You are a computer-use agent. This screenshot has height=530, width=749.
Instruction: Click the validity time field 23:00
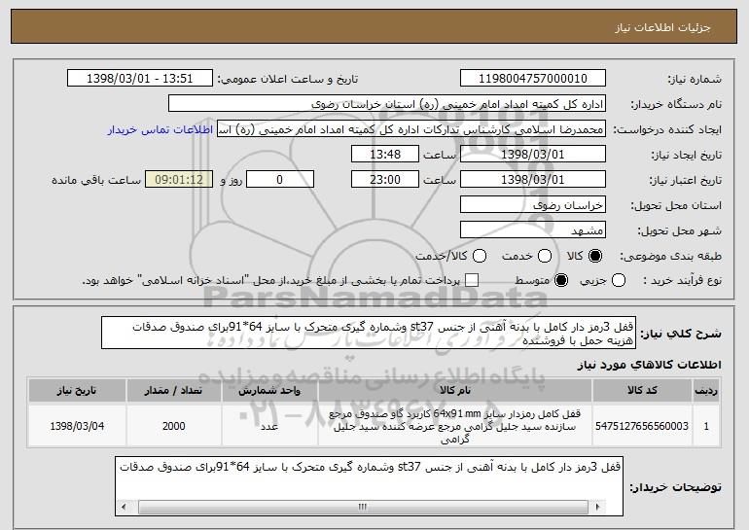point(385,180)
